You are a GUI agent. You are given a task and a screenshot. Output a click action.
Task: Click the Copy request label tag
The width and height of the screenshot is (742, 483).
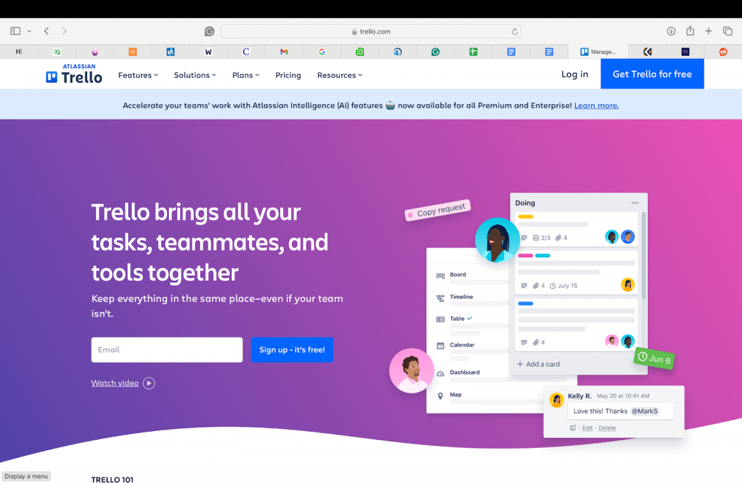(x=438, y=210)
